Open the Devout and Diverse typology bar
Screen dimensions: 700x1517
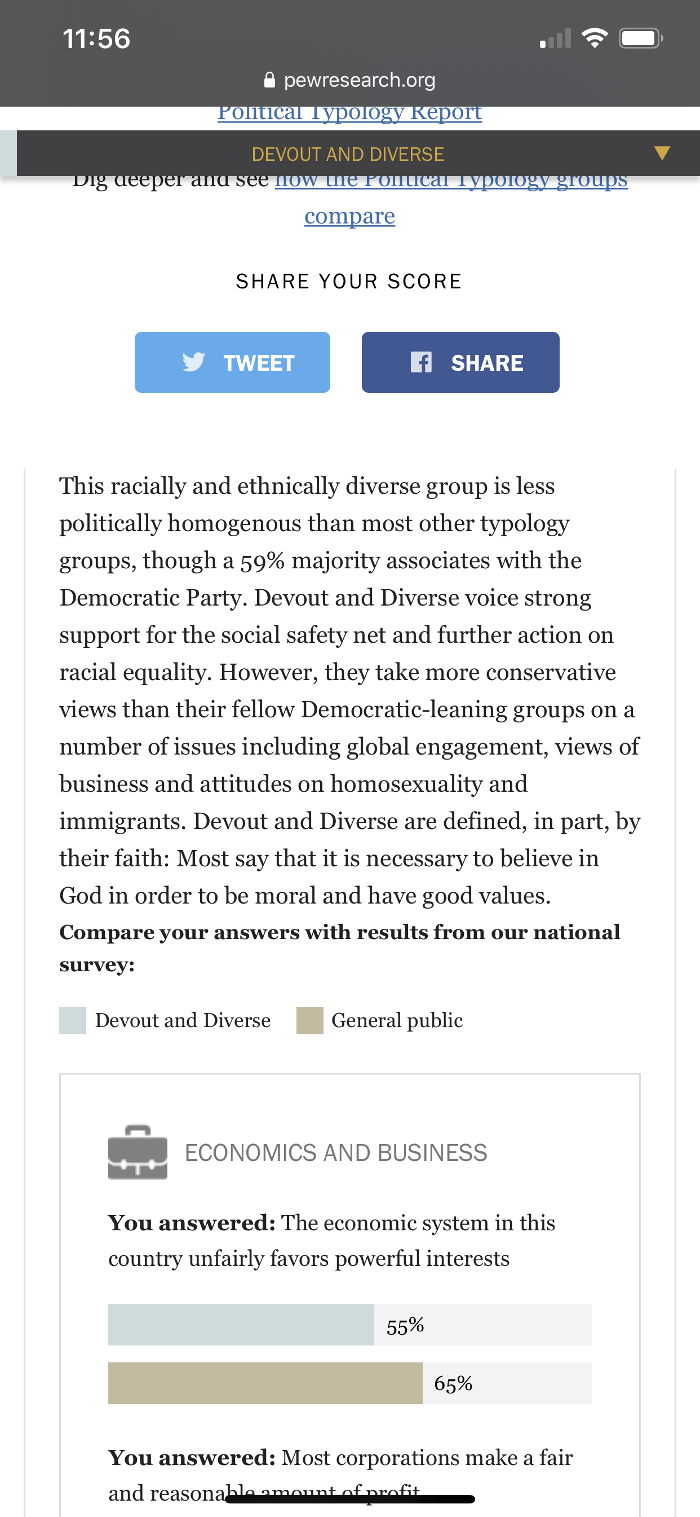pyautogui.click(x=358, y=153)
